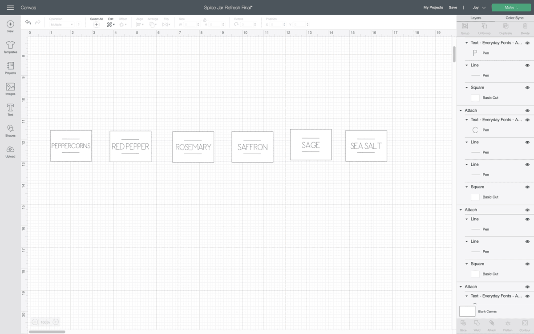This screenshot has width=534, height=334.
Task: Click the New project icon
Action: (10, 24)
